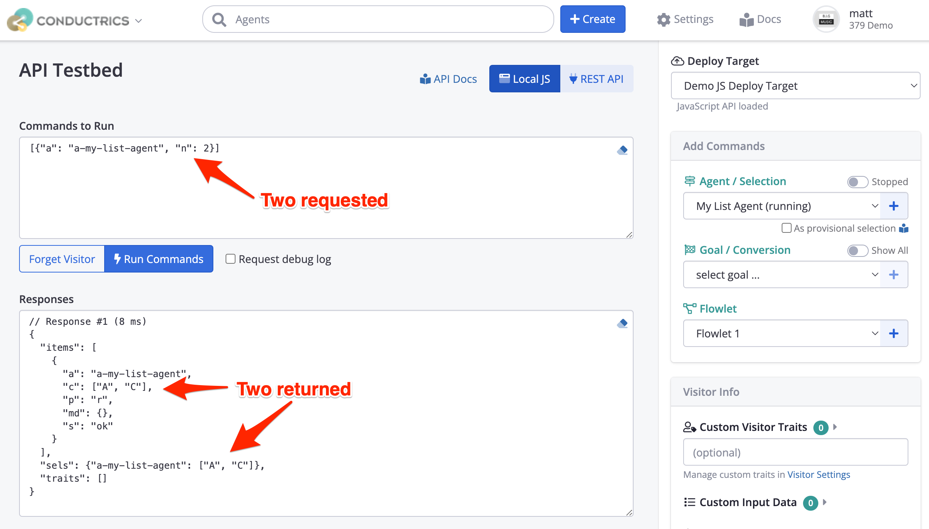The height and width of the screenshot is (529, 929).
Task: Open the Visitor Settings link
Action: click(819, 475)
